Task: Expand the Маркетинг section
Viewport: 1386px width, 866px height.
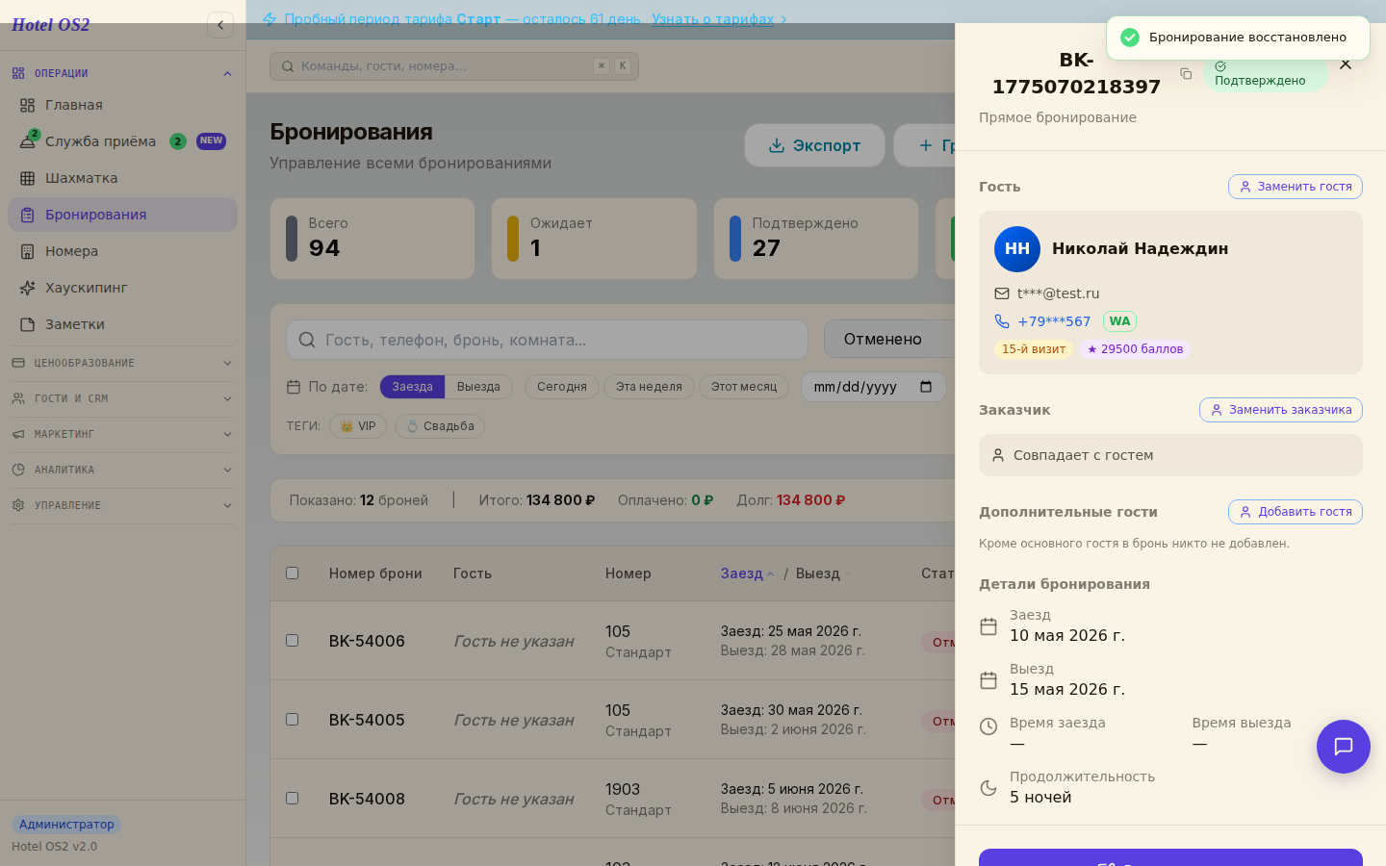Action: pyautogui.click(x=122, y=434)
